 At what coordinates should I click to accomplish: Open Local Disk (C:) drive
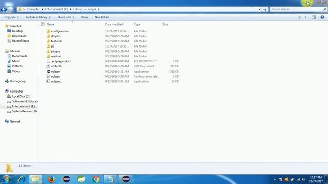(21, 96)
